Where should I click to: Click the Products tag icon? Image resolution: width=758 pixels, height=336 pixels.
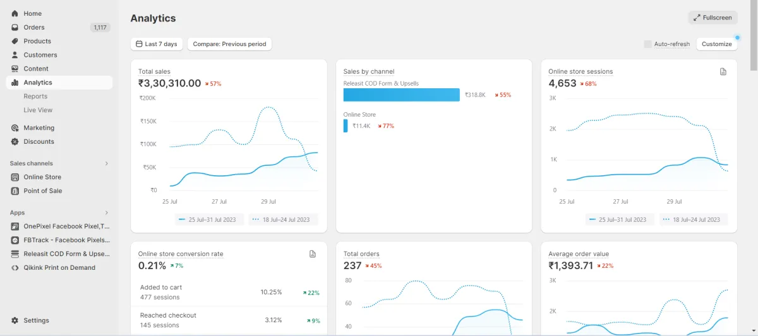coord(15,41)
